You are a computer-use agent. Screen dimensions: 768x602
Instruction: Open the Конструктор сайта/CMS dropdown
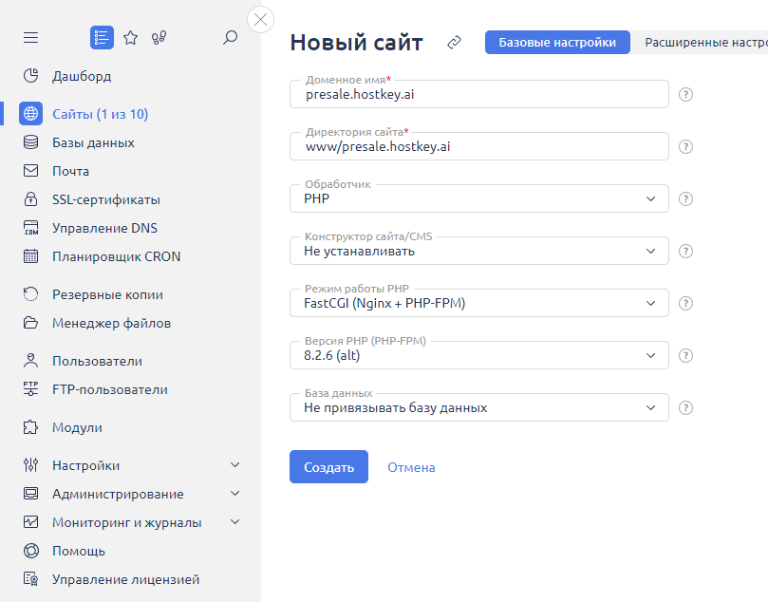point(479,252)
